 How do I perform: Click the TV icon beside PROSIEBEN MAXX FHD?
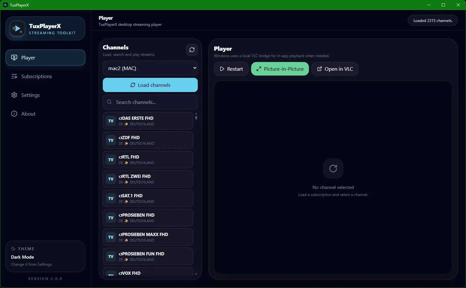[x=111, y=237]
